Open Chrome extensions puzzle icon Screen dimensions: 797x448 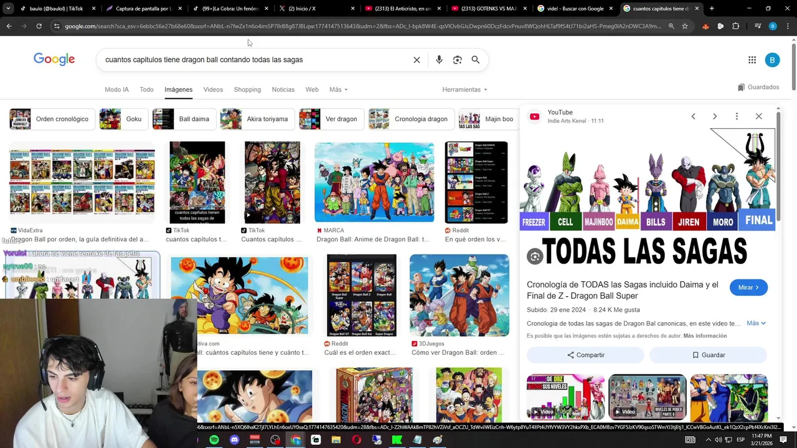click(735, 26)
